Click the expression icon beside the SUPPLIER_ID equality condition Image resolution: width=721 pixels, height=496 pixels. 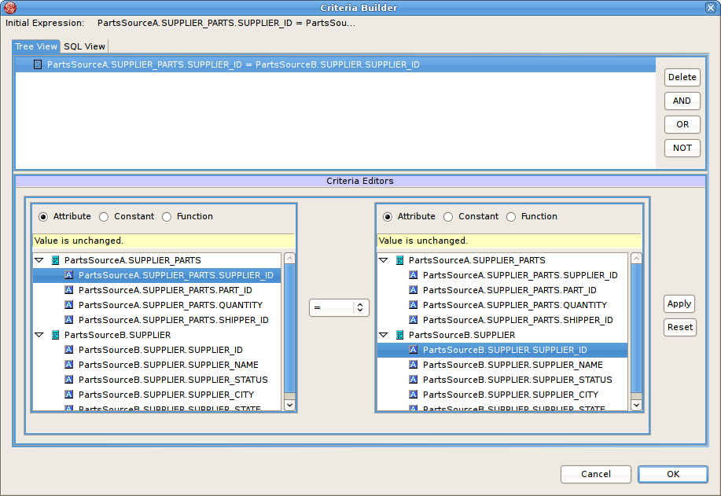click(x=36, y=64)
